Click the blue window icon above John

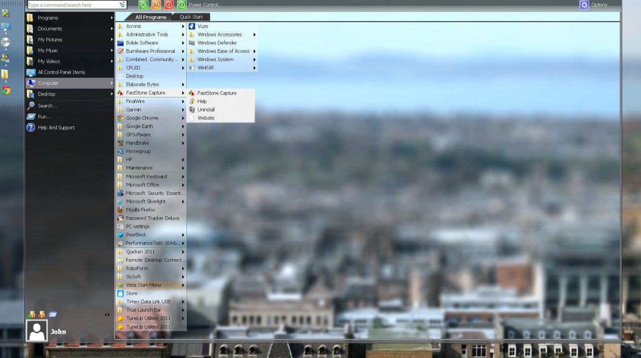tap(53, 314)
